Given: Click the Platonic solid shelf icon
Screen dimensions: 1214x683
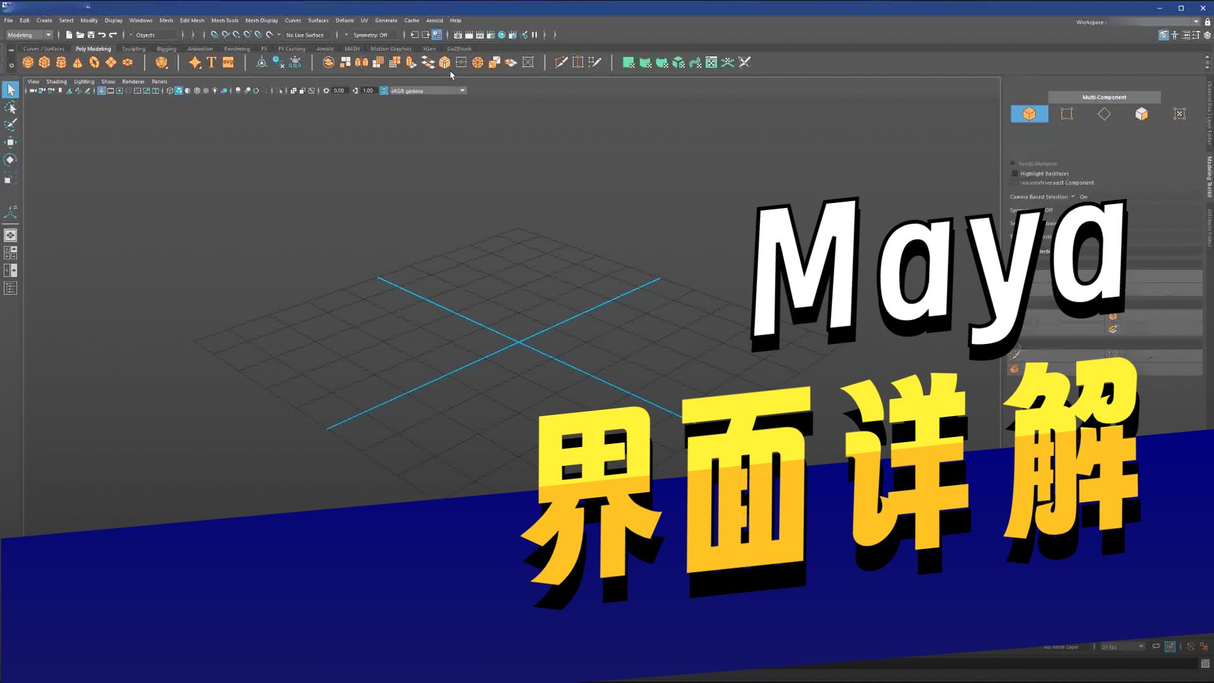Looking at the screenshot, I should tap(162, 62).
